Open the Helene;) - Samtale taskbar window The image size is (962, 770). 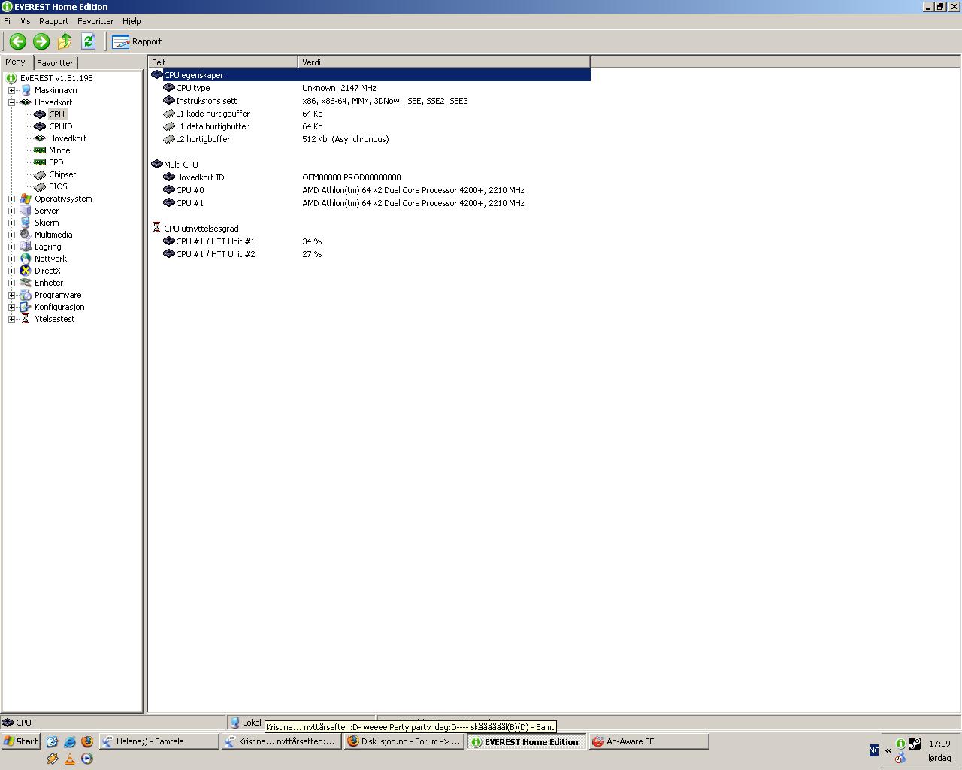pyautogui.click(x=159, y=741)
